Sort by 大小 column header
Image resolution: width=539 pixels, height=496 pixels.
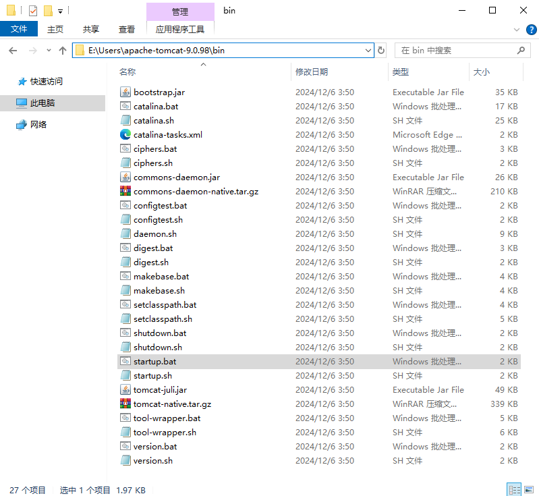pyautogui.click(x=496, y=72)
